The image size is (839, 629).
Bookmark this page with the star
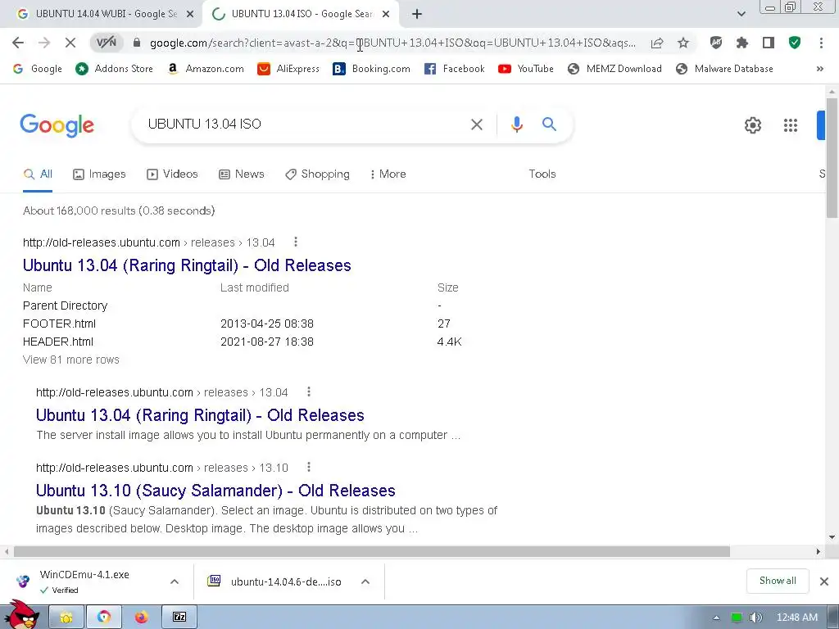[683, 43]
